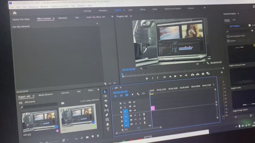Solo the first audio track

coord(140,115)
